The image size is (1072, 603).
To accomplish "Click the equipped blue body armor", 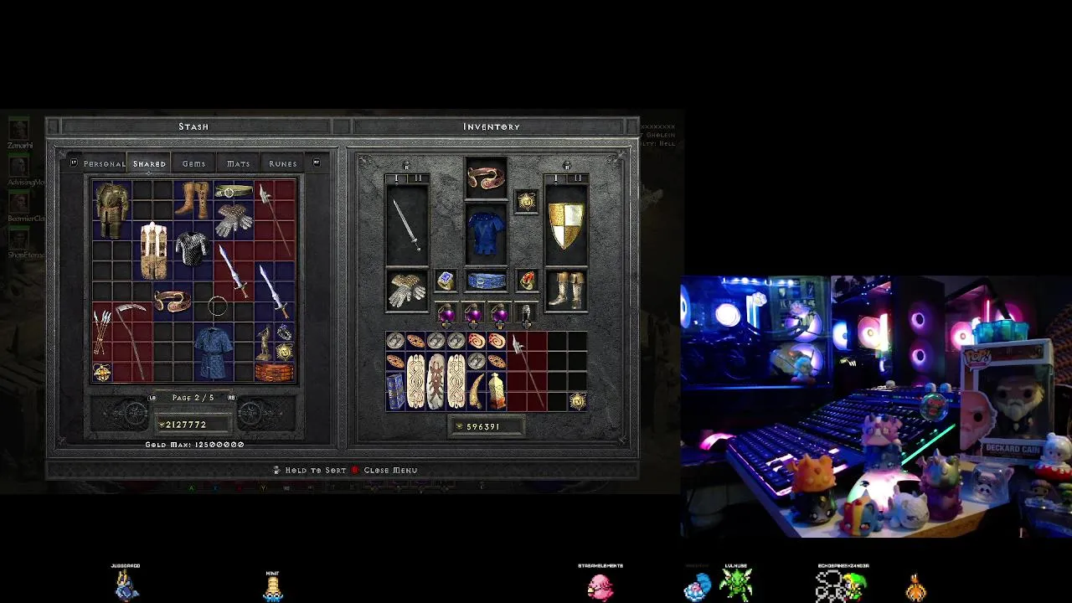I will (486, 233).
